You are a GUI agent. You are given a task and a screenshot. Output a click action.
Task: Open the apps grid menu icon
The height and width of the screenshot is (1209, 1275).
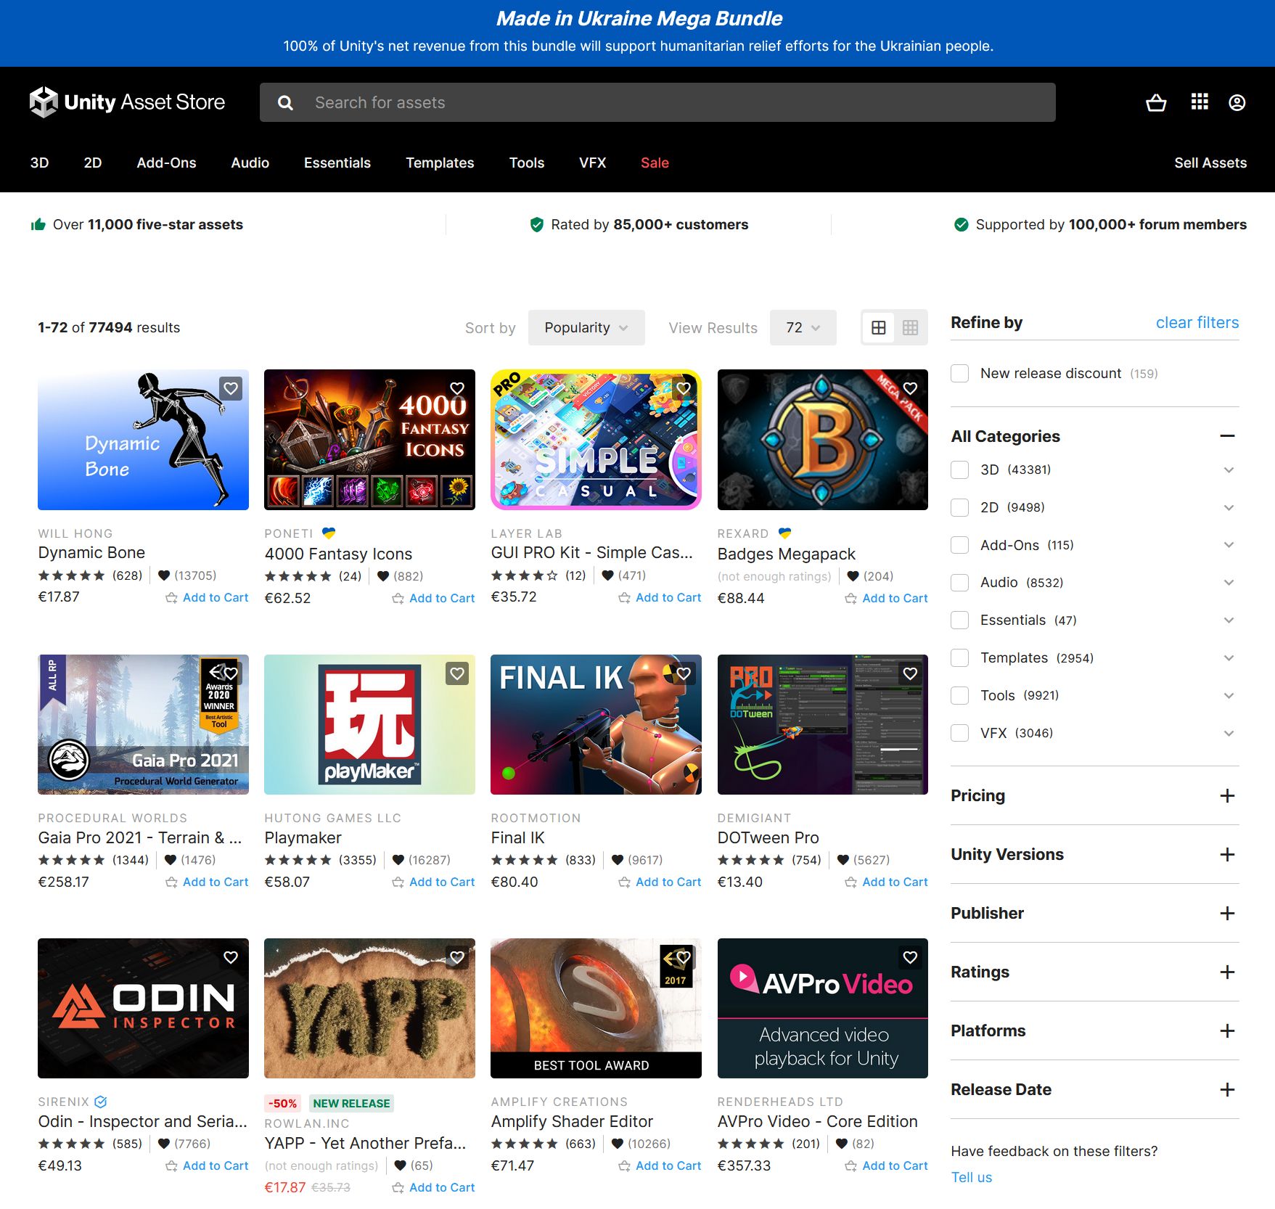(x=1200, y=102)
